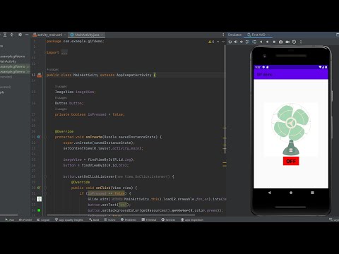Viewport: 339px width, 254px height.
Task: Close the First AVD emulator tab
Action: point(268,35)
